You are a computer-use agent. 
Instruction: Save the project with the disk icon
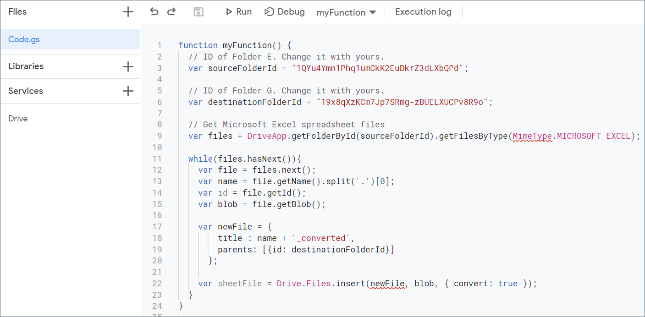(198, 11)
